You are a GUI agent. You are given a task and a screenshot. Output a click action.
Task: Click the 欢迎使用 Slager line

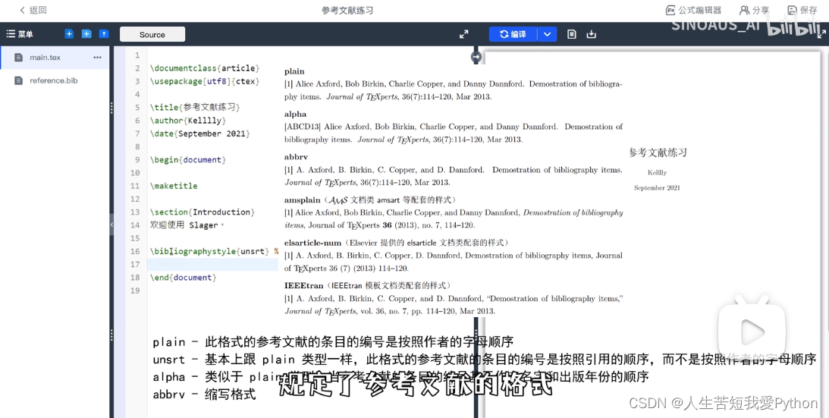(187, 225)
